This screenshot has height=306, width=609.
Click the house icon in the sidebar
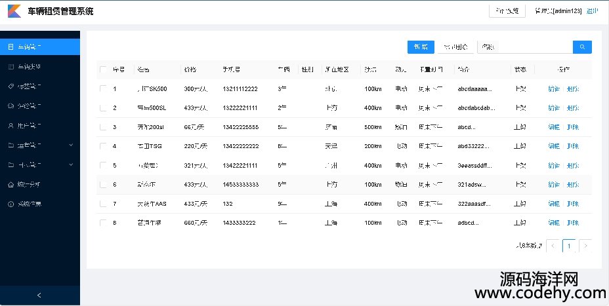(x=10, y=185)
